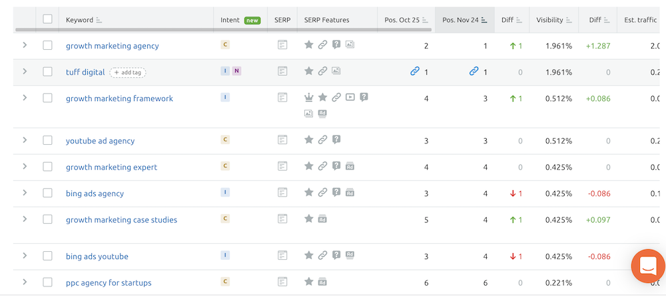Sort by Pos. Nov 24 column header
Screen dimensions: 666x297
(465, 20)
